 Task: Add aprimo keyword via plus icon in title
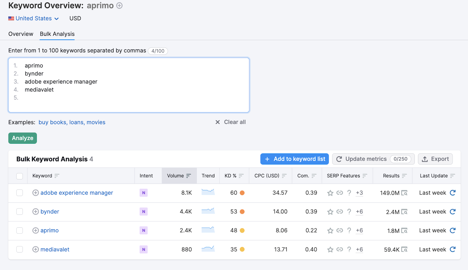point(119,6)
